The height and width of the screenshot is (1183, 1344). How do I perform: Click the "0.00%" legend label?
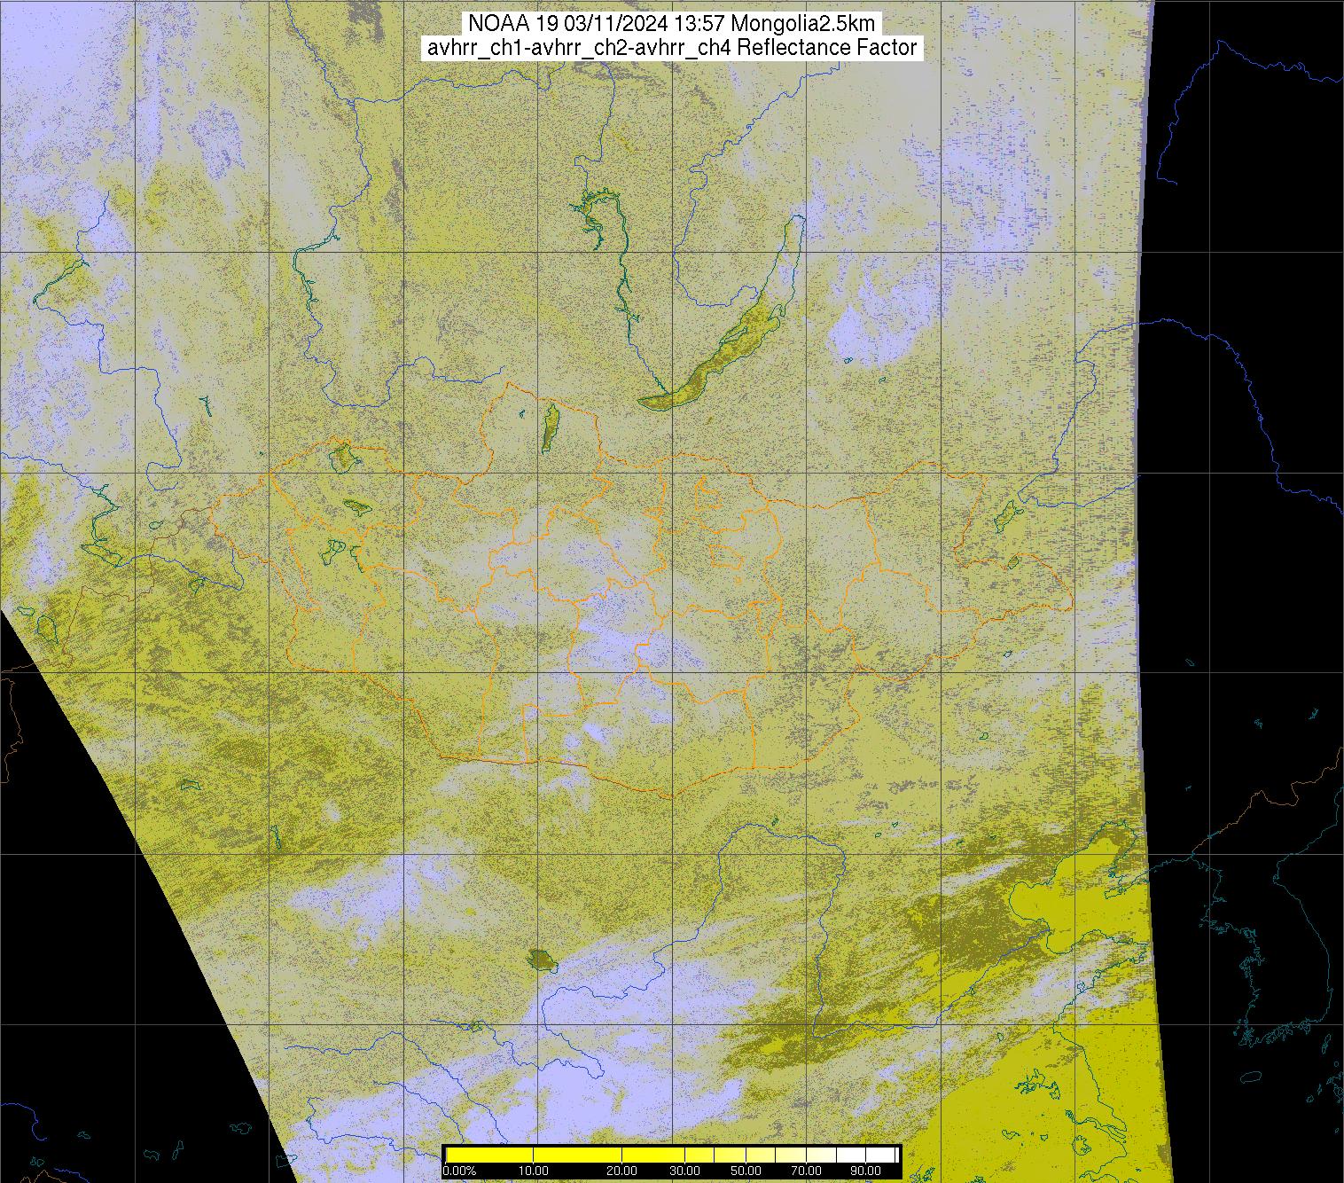tap(459, 1171)
